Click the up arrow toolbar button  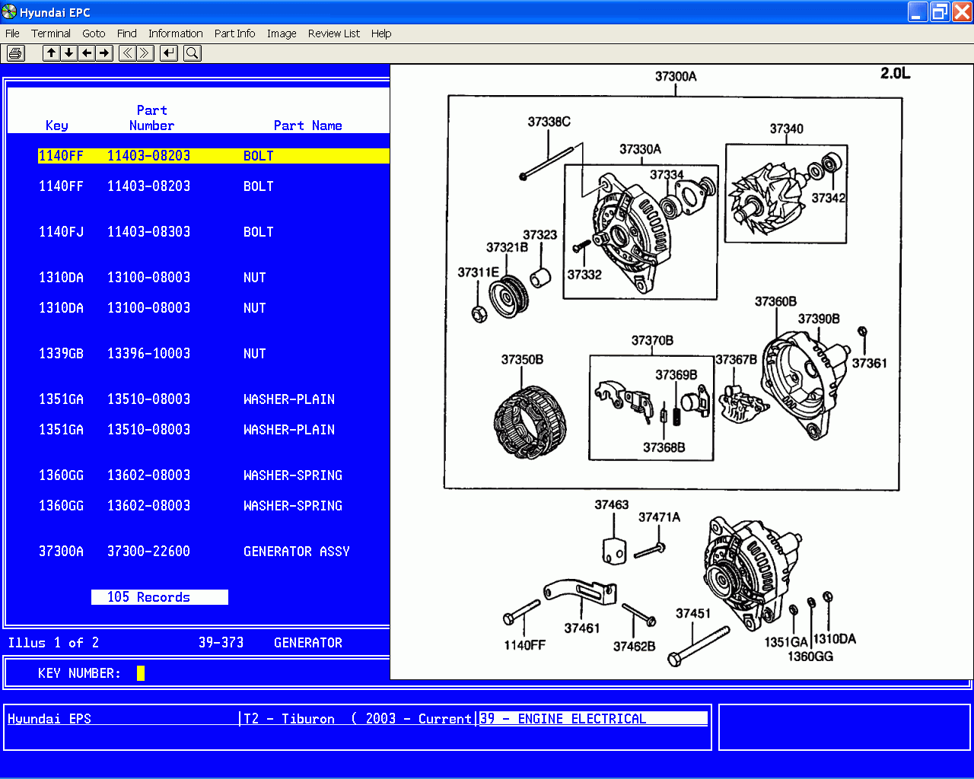(51, 53)
